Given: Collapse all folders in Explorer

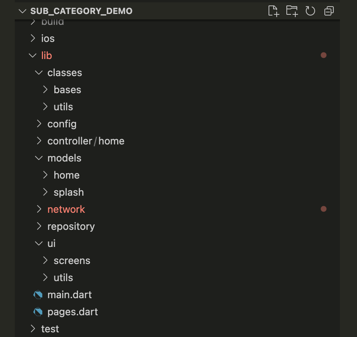Looking at the screenshot, I should click(x=329, y=11).
